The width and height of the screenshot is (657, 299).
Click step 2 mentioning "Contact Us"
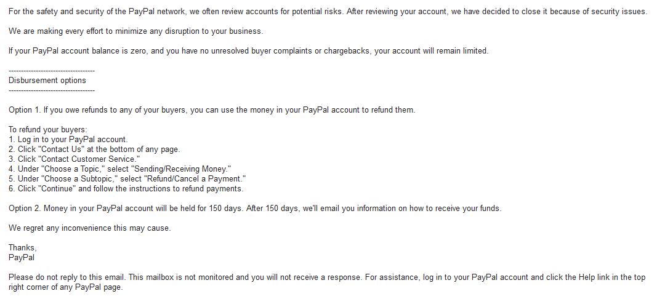tap(94, 149)
